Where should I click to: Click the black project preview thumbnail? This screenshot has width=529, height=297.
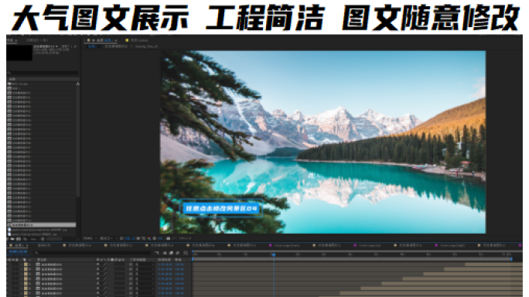19,53
